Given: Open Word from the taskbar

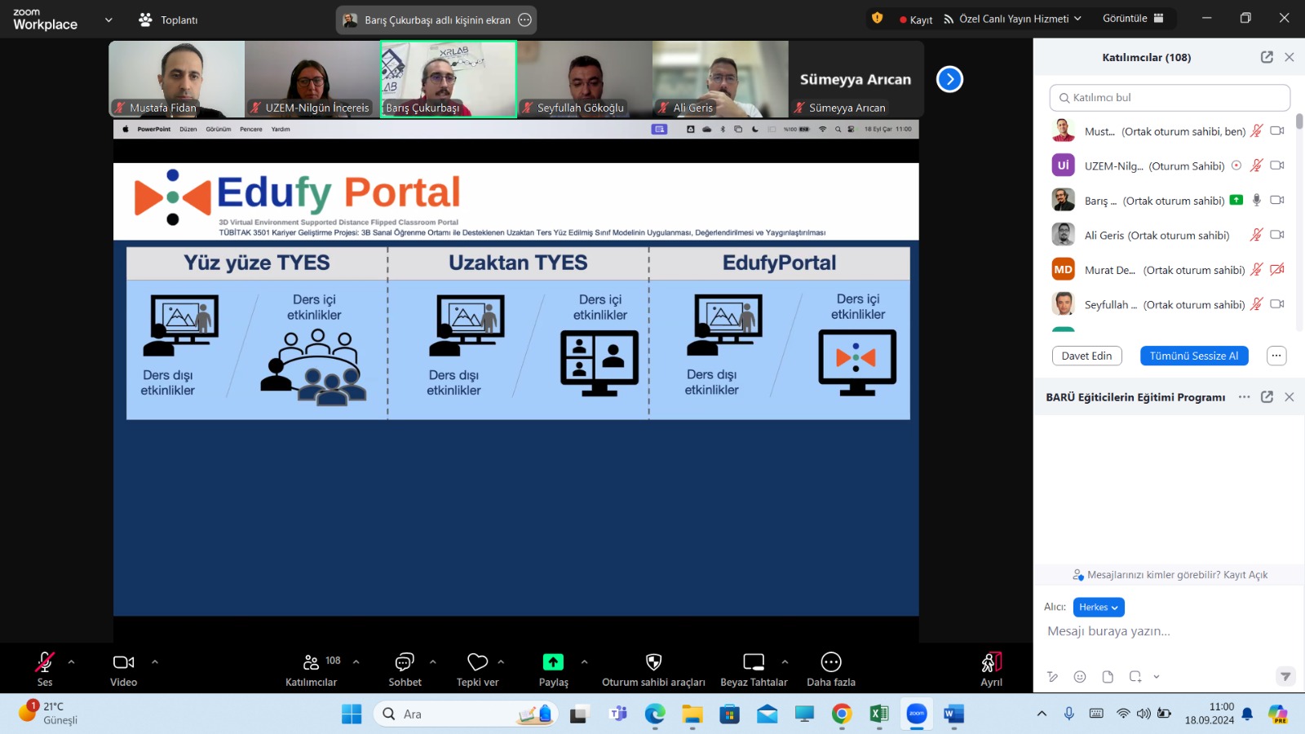Looking at the screenshot, I should click(x=953, y=714).
